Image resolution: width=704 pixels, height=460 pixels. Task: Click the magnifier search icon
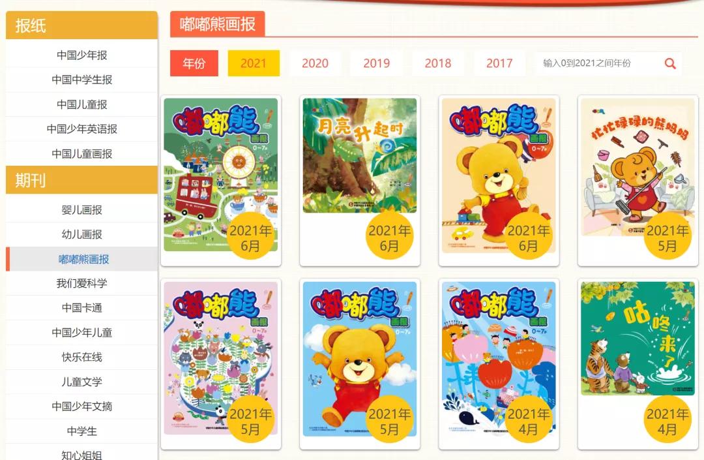[x=670, y=63]
